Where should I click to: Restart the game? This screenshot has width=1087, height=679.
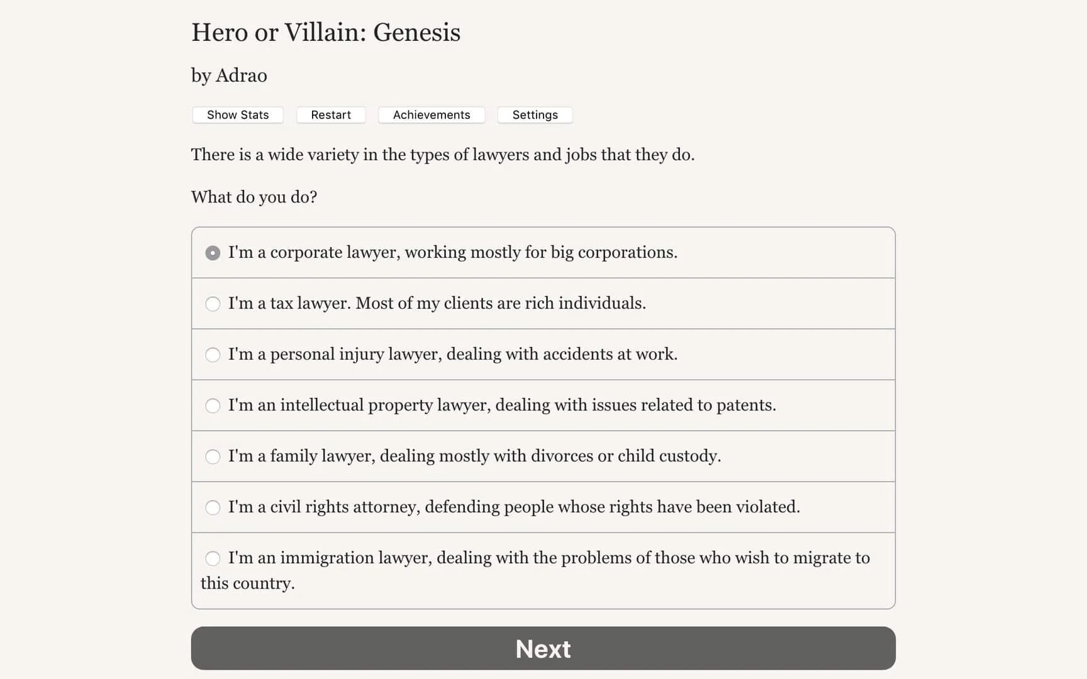pyautogui.click(x=331, y=114)
